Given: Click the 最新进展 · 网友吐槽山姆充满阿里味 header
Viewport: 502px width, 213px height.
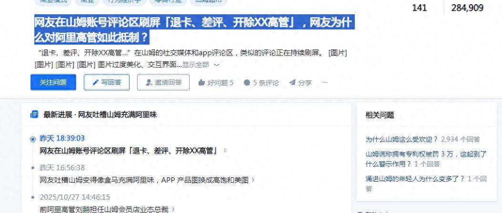Looking at the screenshot, I should 100,115.
